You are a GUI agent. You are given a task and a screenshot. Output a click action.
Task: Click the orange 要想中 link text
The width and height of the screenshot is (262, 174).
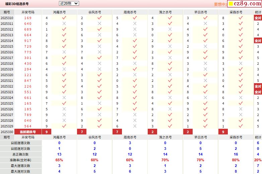[x=220, y=4]
